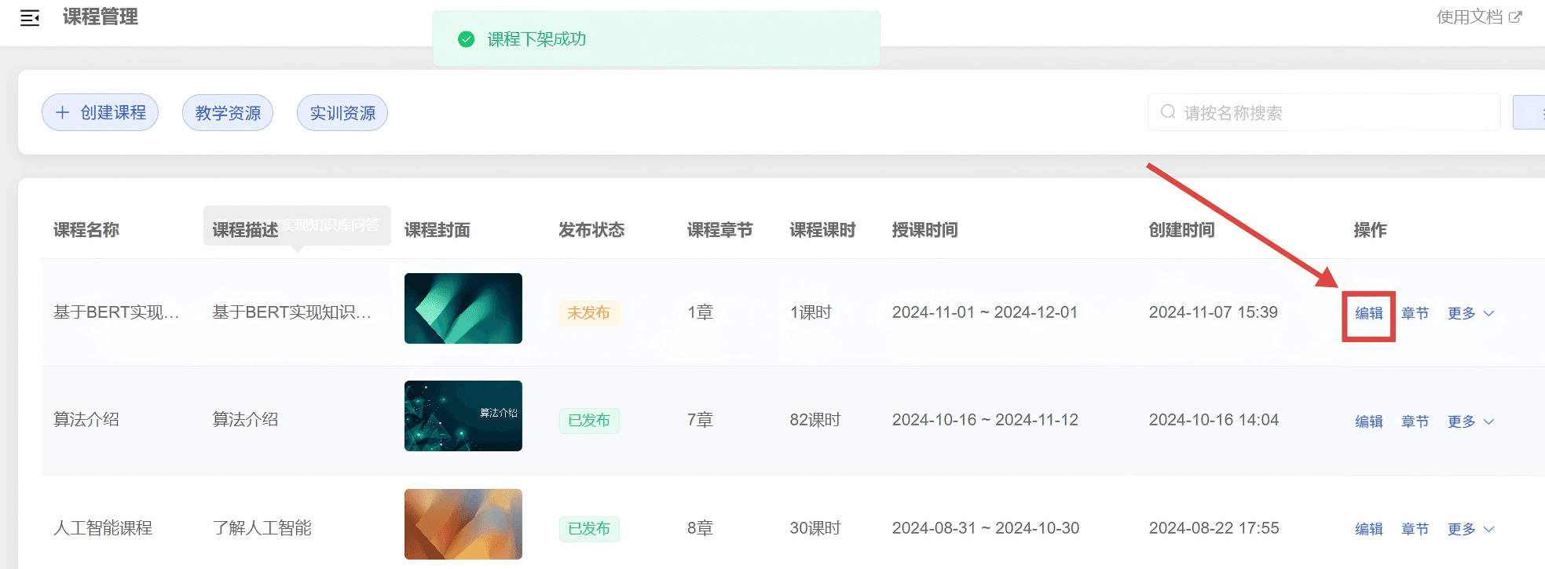
Task: Open 实训资源 section
Action: coord(342,113)
